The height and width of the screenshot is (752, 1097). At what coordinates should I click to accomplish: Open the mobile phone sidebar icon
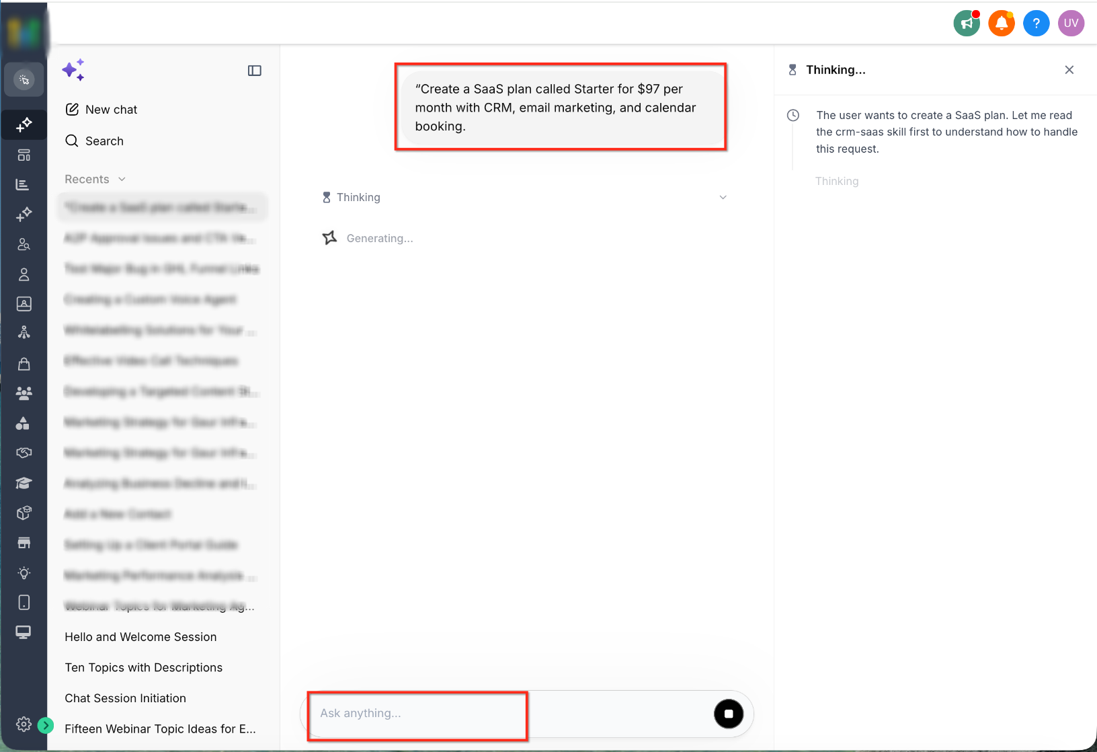click(x=24, y=603)
